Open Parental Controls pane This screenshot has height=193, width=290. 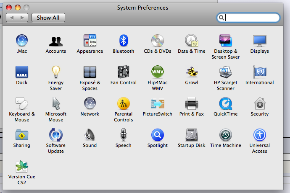tap(123, 104)
